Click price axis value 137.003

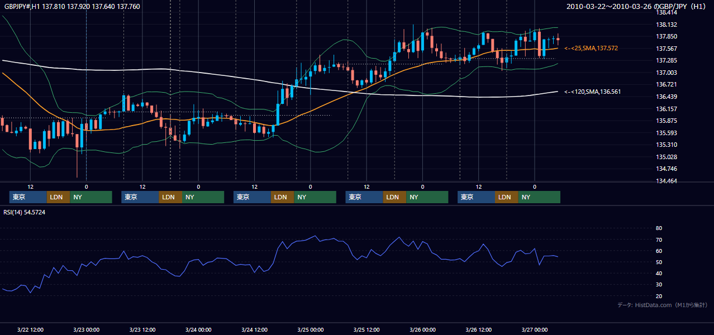pos(666,73)
